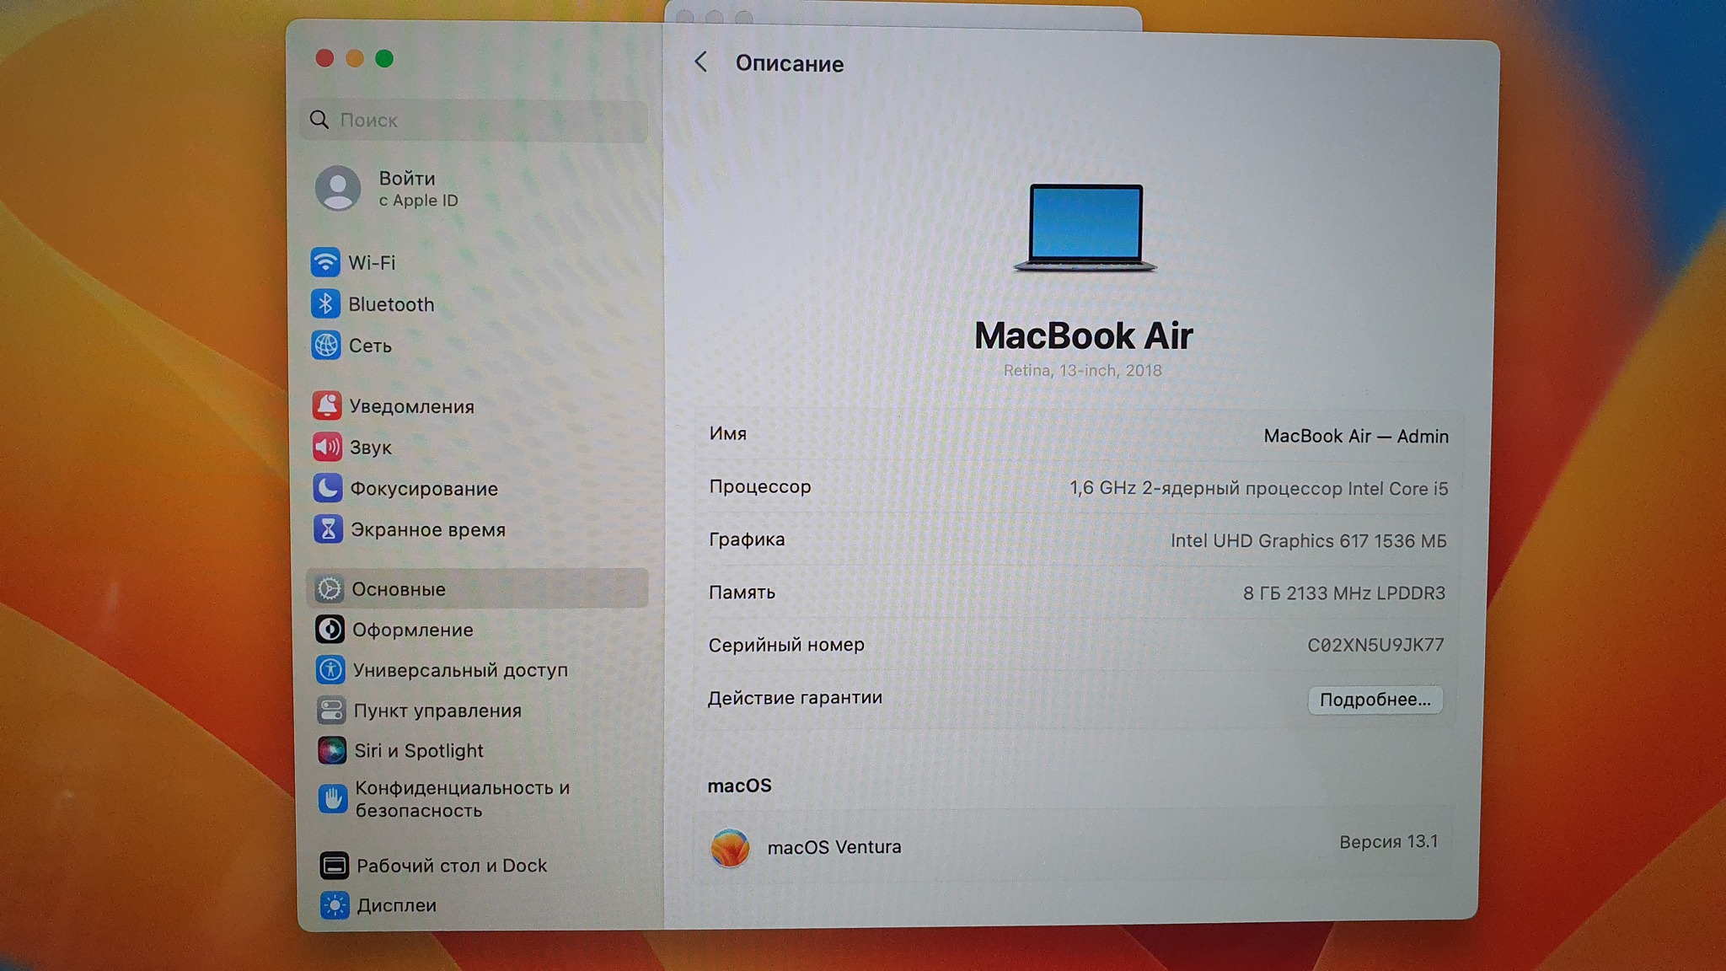Click the Экранное время hourglass icon
Viewport: 1726px width, 971px height.
click(328, 529)
